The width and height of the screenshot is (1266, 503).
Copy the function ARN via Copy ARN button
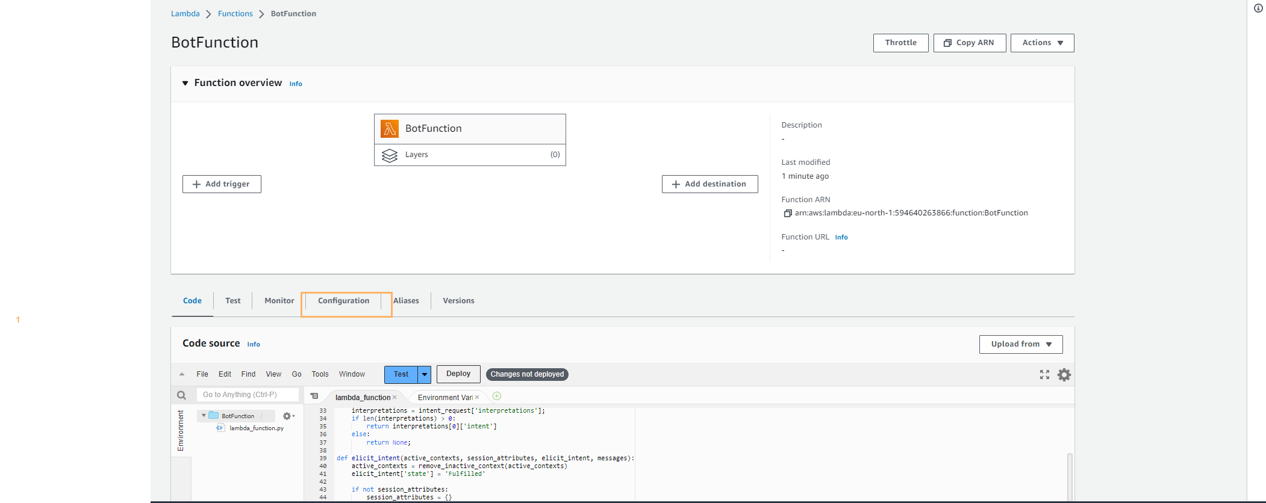click(x=969, y=43)
